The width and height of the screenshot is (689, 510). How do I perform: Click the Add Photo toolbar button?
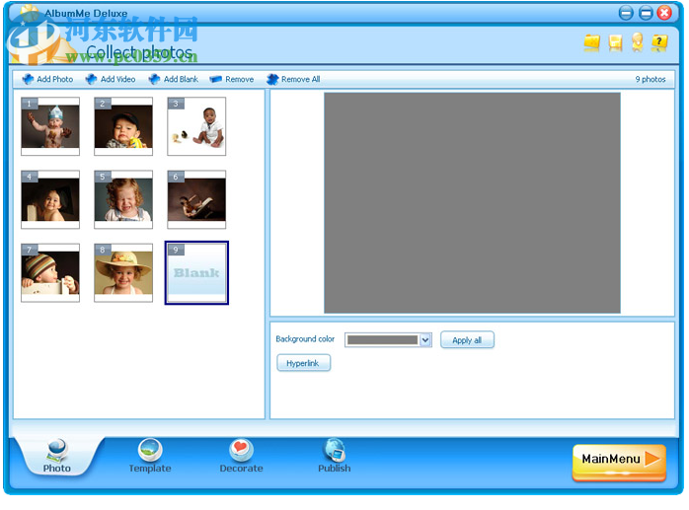[47, 79]
